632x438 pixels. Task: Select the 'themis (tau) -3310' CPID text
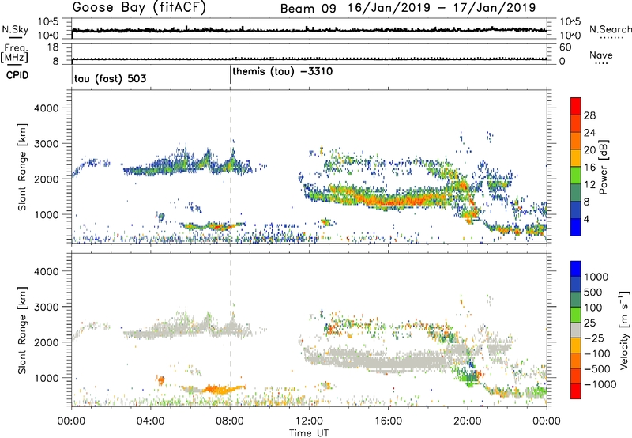[283, 72]
